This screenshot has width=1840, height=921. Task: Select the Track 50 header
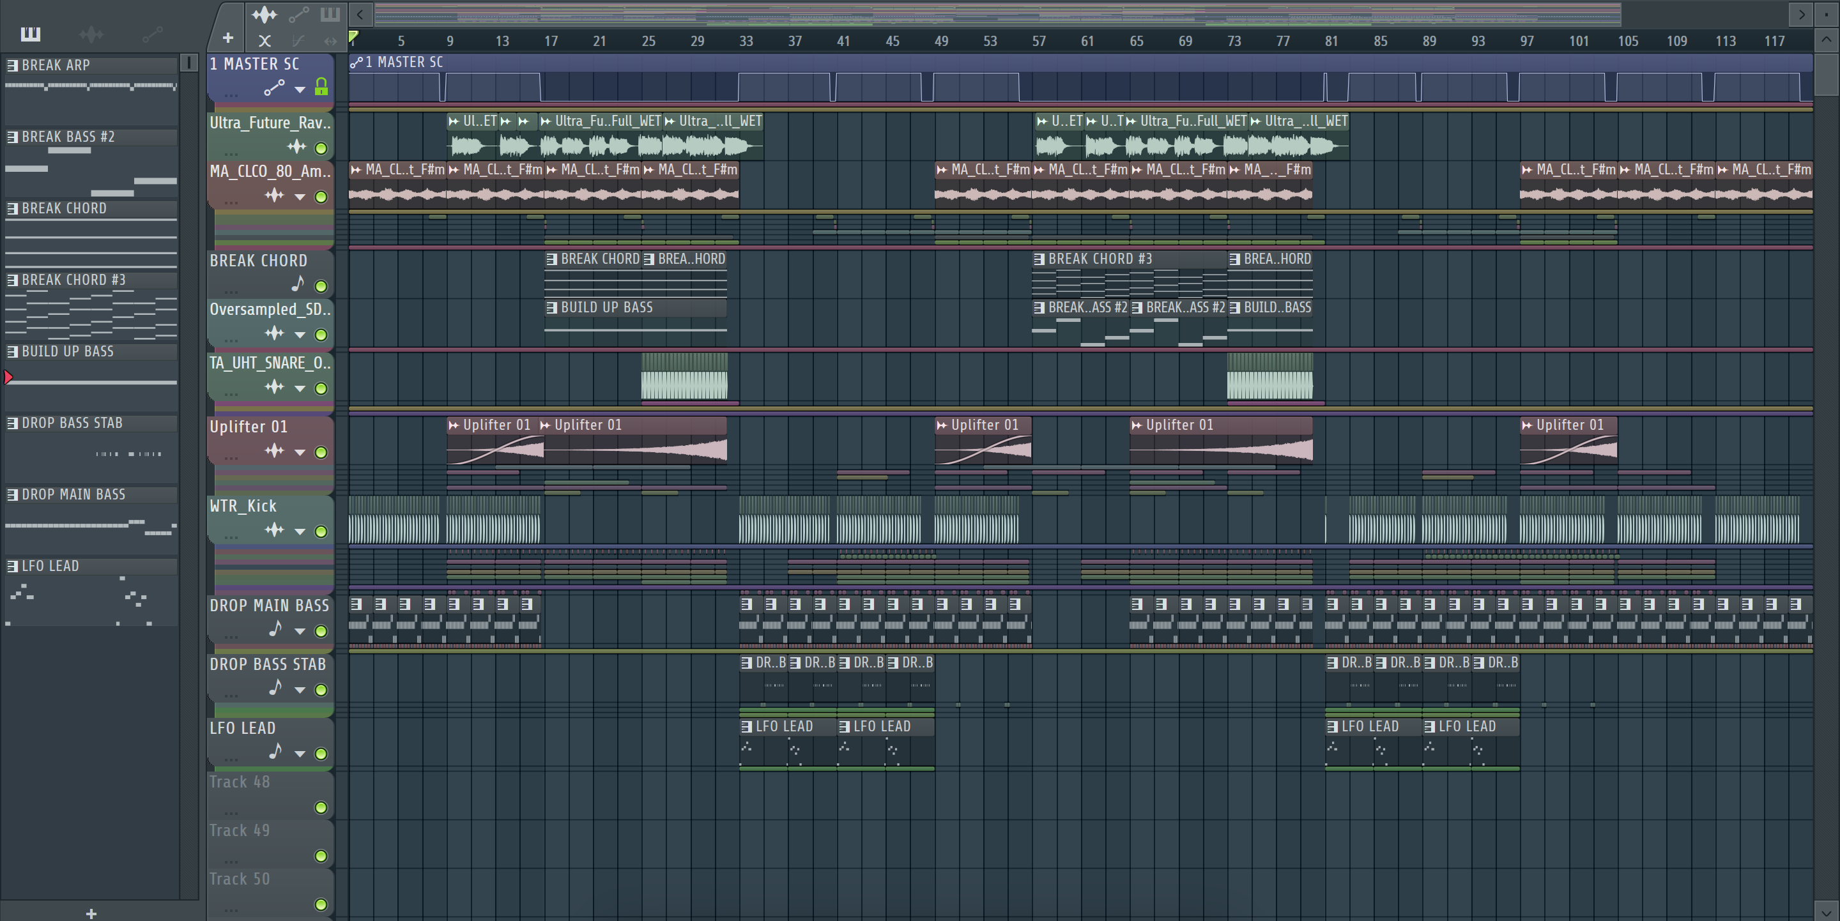click(x=270, y=891)
